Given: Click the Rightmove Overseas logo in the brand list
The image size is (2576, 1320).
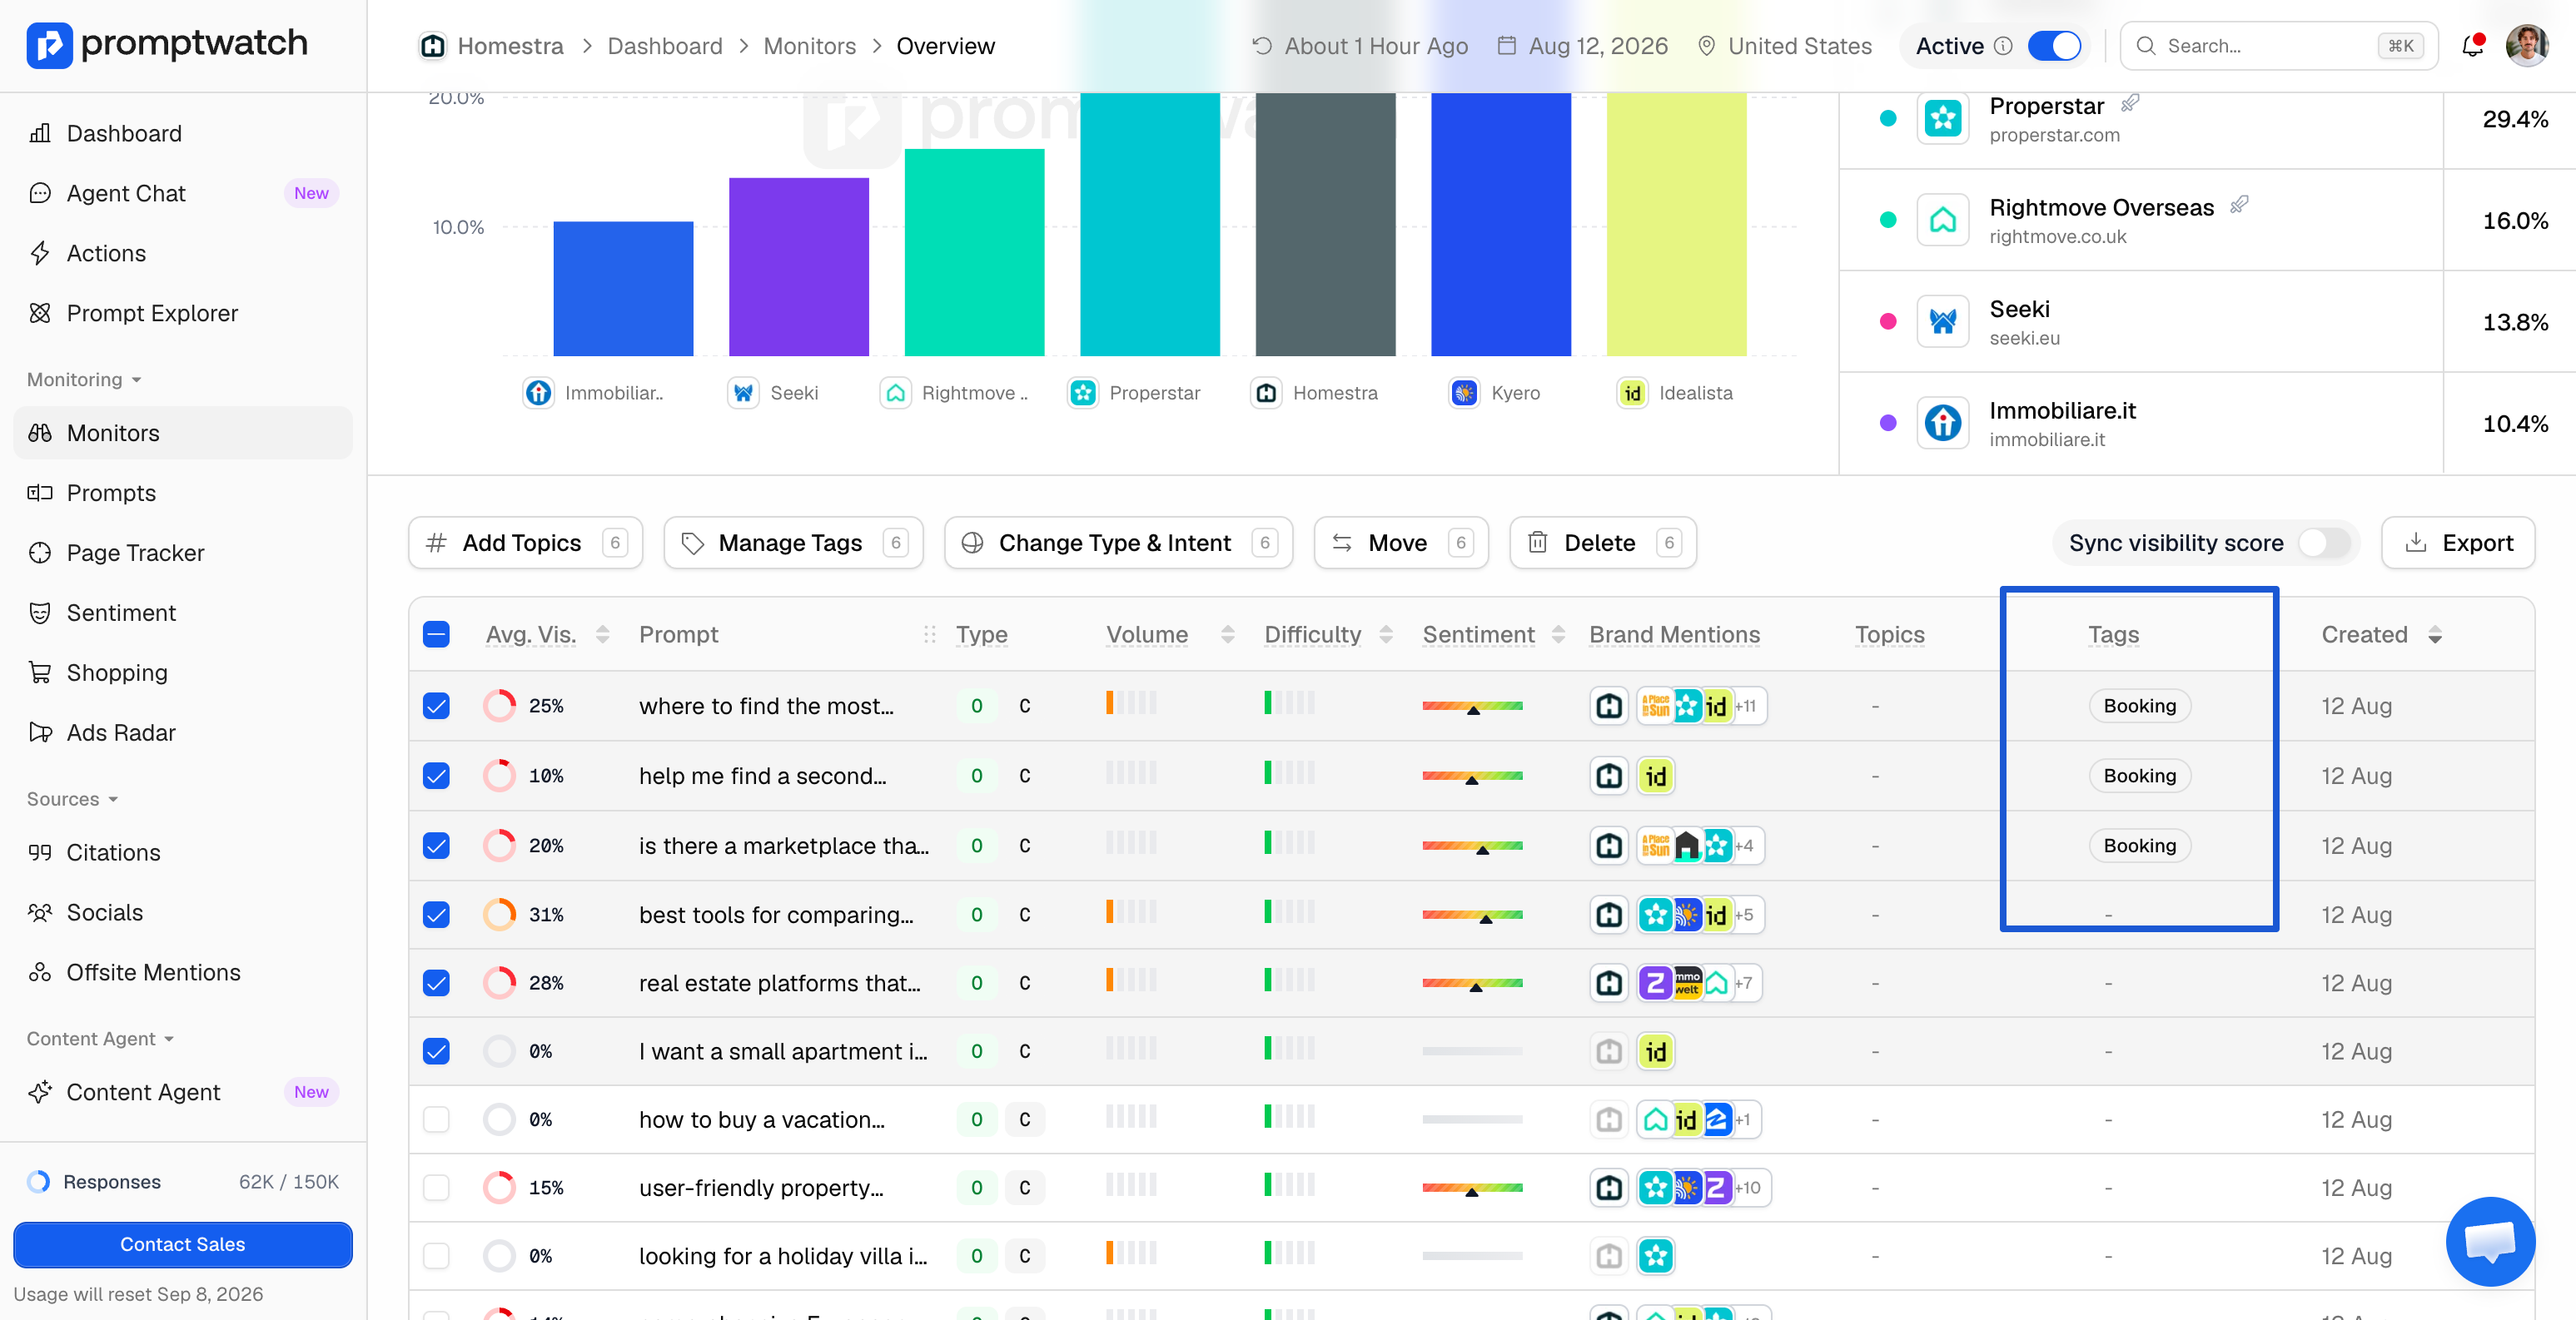Looking at the screenshot, I should pyautogui.click(x=1942, y=220).
